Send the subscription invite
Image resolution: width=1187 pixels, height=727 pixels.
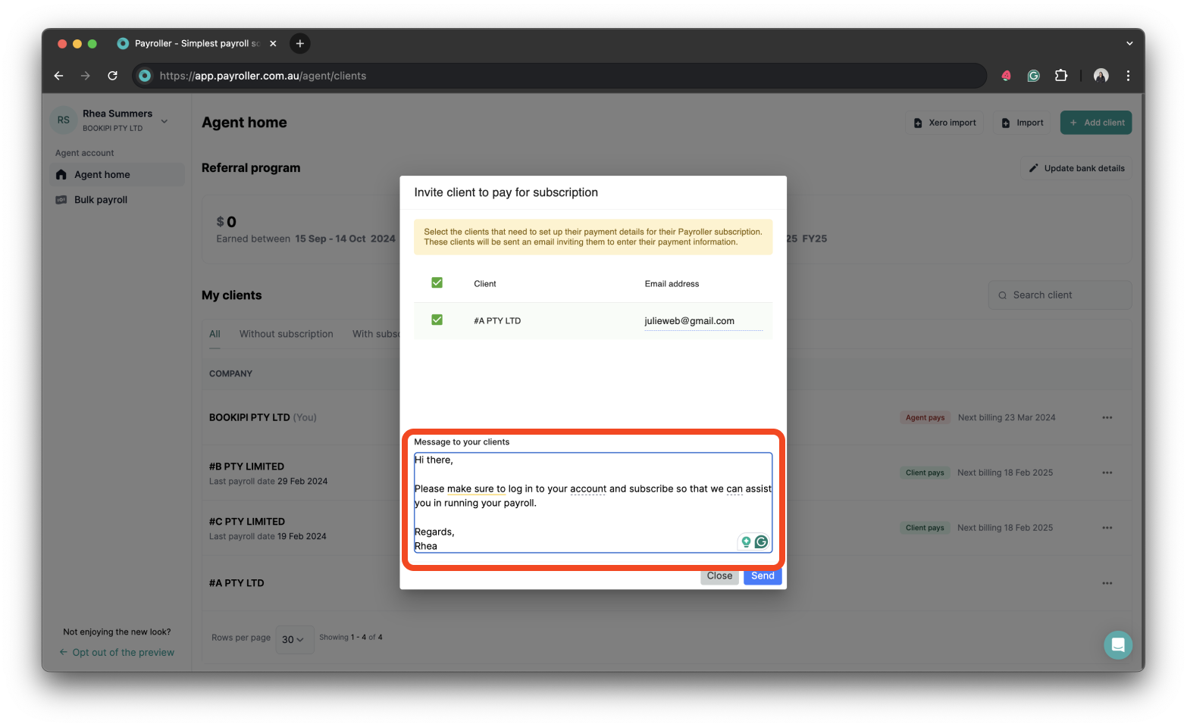[x=763, y=576]
